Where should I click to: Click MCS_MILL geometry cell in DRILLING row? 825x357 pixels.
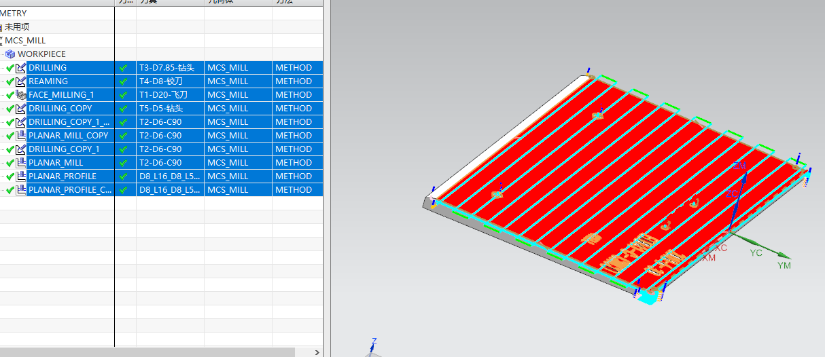click(238, 68)
